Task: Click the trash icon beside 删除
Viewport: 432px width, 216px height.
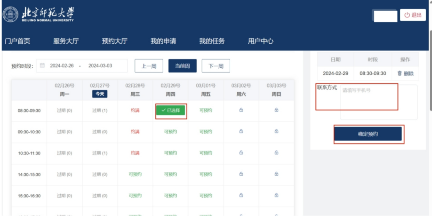Action: tap(399, 73)
